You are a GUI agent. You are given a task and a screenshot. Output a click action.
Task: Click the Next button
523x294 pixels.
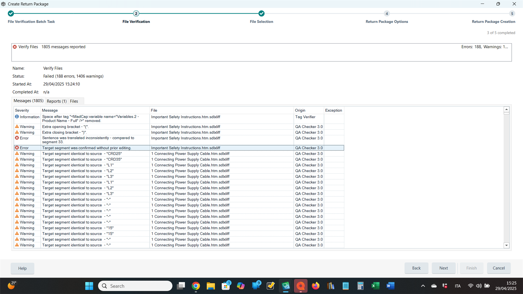(x=443, y=268)
